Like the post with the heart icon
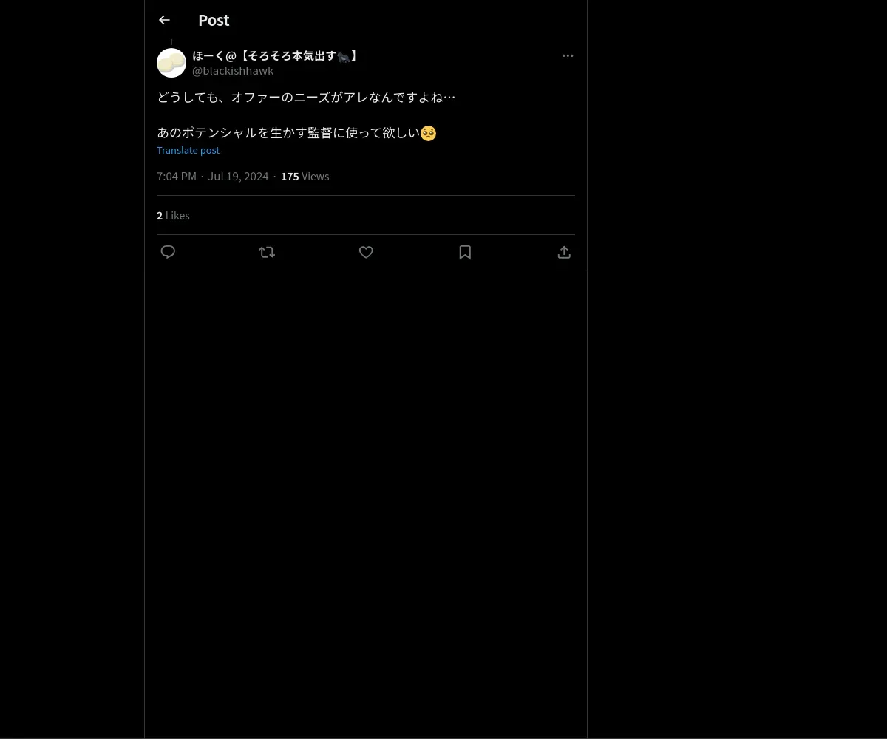The height and width of the screenshot is (739, 887). coord(366,252)
